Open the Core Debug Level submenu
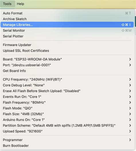This screenshot has width=136, height=151. [67, 85]
